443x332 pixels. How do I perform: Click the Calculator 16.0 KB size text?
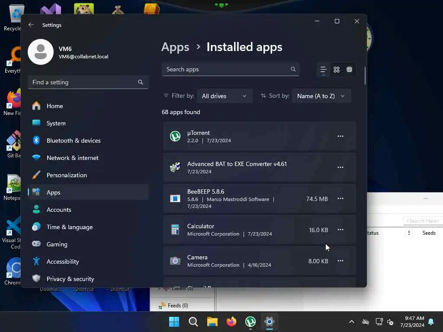(318, 230)
